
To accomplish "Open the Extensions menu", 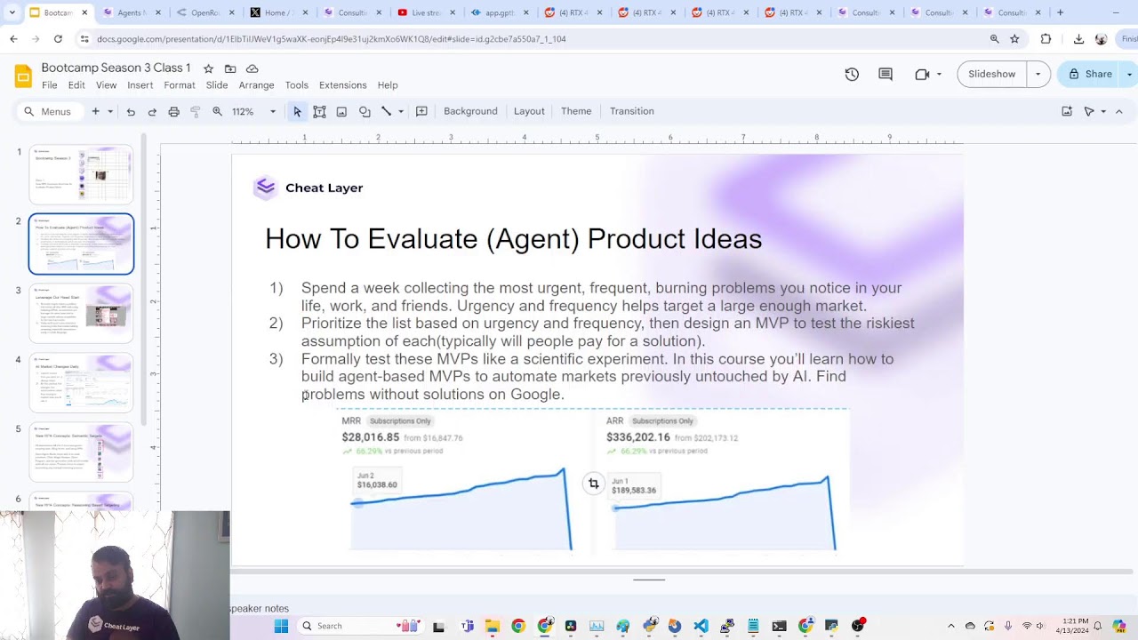I will pyautogui.click(x=343, y=85).
